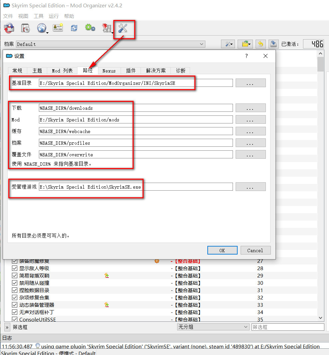Click the create backup icon button
The image size is (329, 355).
pyautogui.click(x=273, y=44)
